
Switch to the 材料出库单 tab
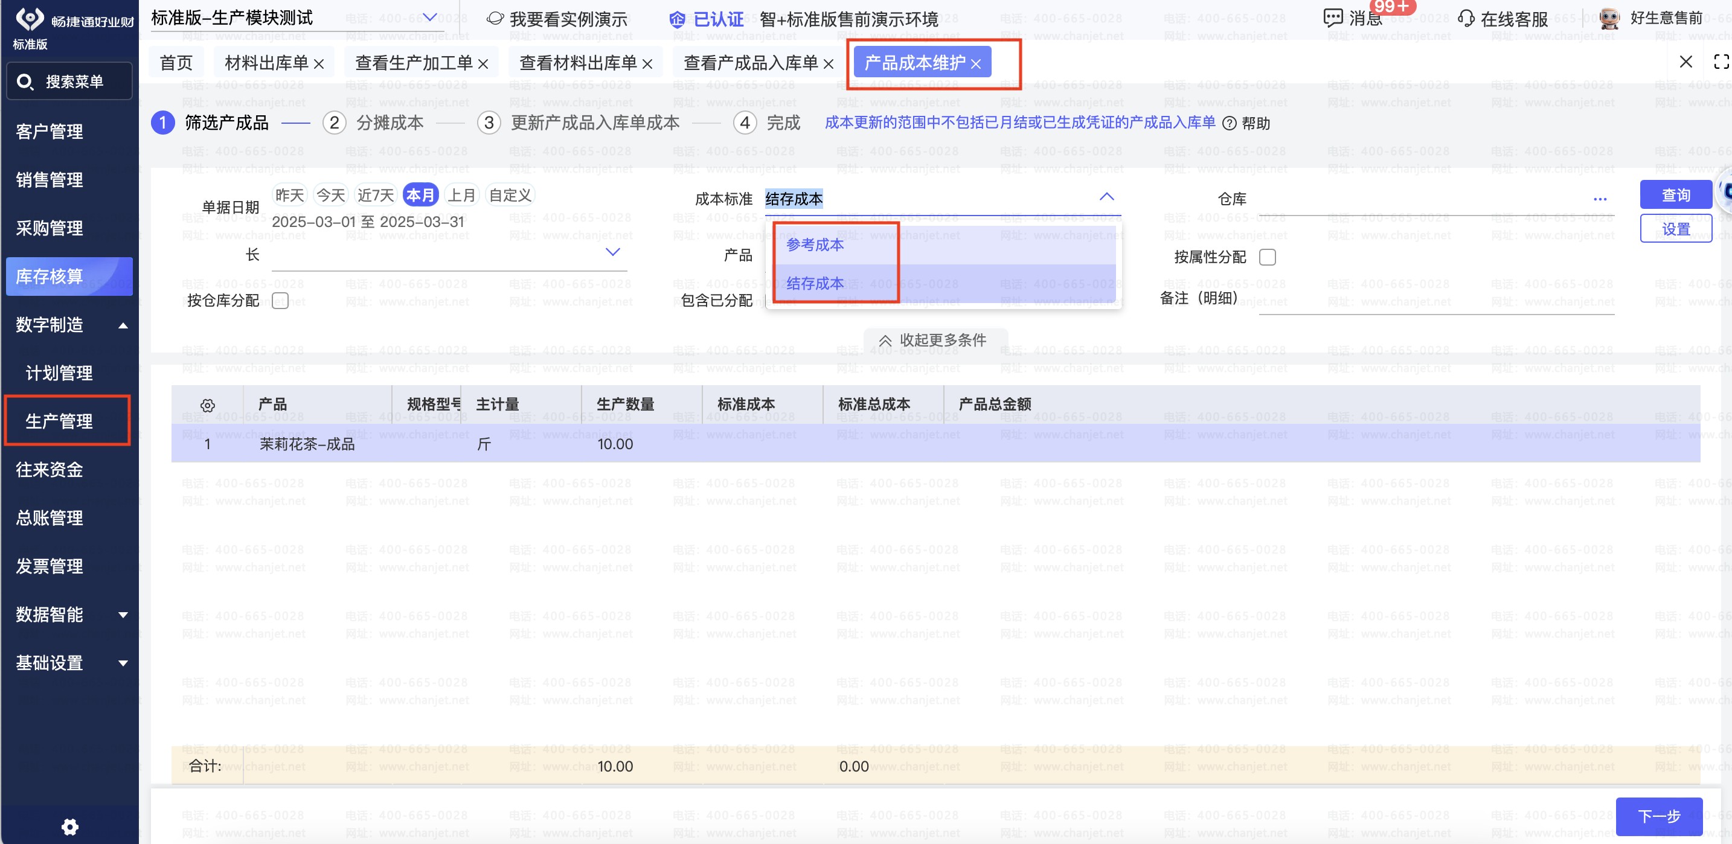click(x=267, y=63)
